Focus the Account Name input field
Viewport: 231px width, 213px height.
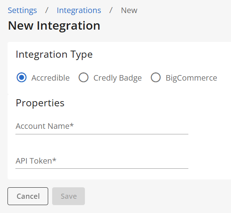tap(102, 126)
